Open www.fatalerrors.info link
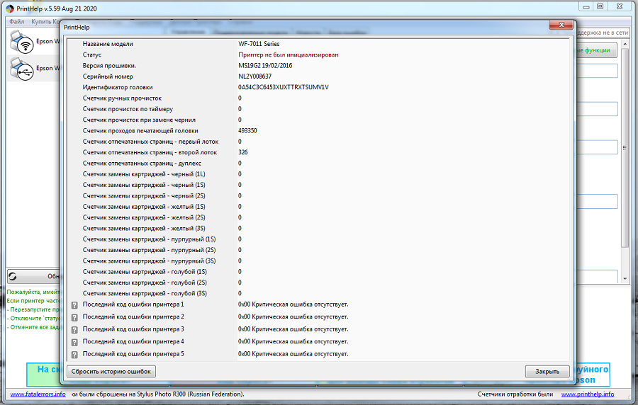This screenshot has height=405, width=638. [x=38, y=394]
